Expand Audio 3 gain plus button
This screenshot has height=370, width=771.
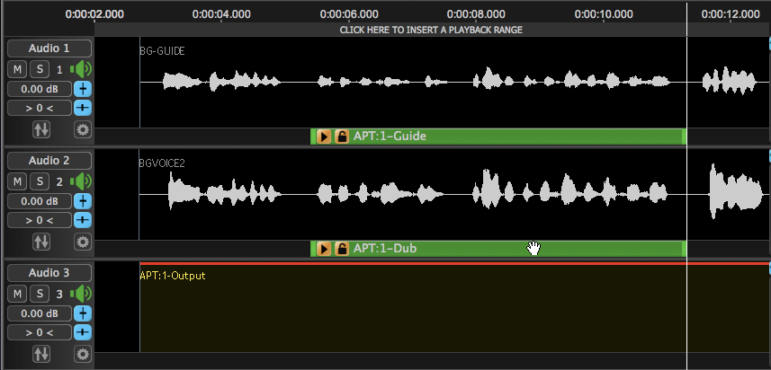pyautogui.click(x=83, y=313)
